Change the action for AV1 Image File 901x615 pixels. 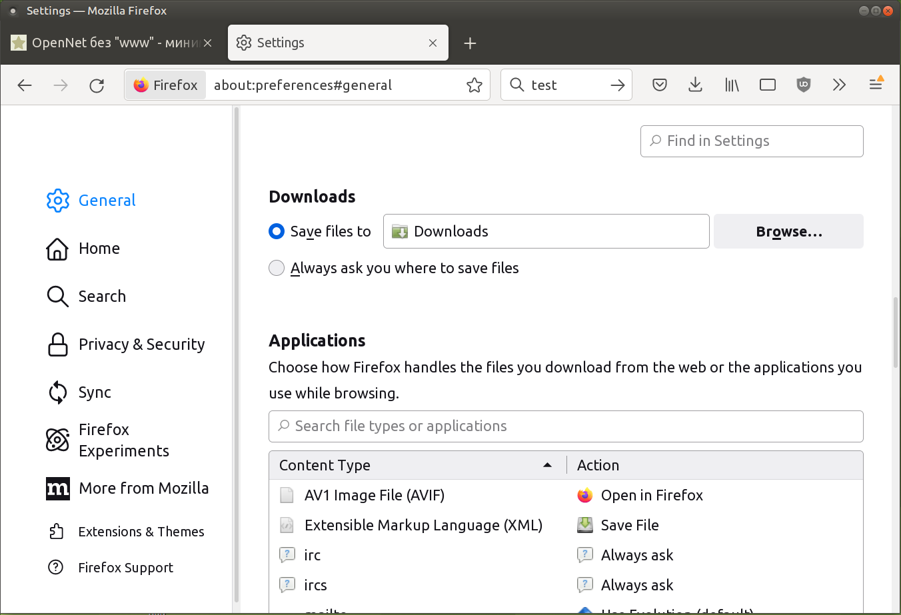tap(713, 495)
